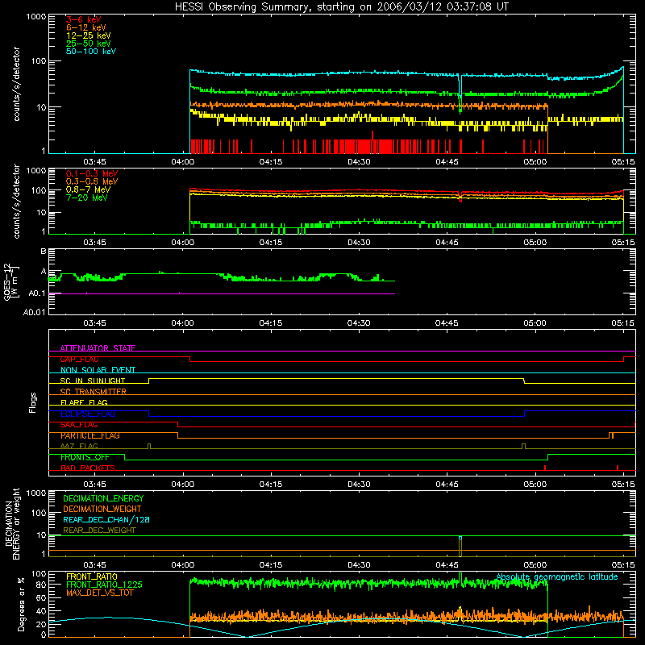
Task: Pick the SC_TRANSMITTER flag label
Action: [x=94, y=392]
